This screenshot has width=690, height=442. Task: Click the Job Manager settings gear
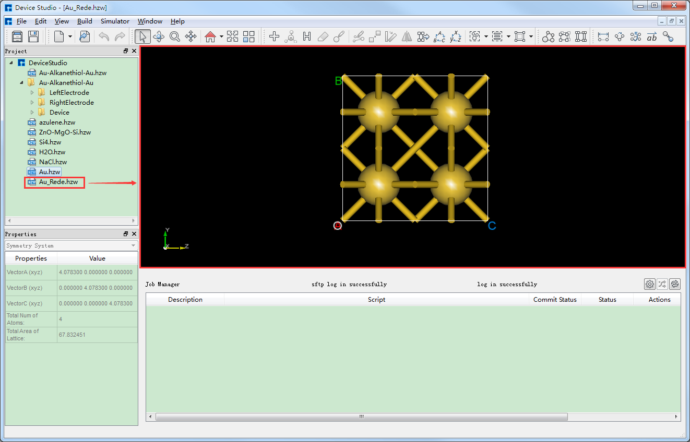[650, 284]
